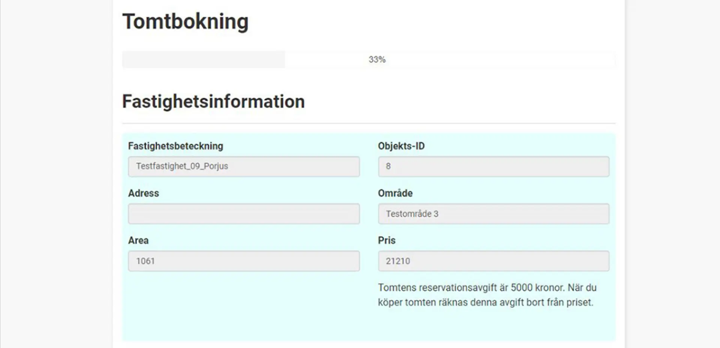This screenshot has height=348, width=720.
Task: Click the Fastighetsbeteckning label
Action: 175,146
